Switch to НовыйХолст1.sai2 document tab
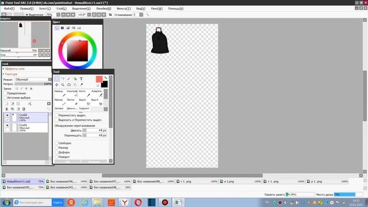368x207 pixels. 23,182
